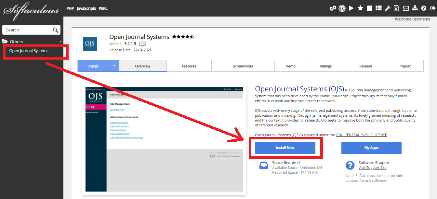View top rated scripts via star icon
This screenshot has width=437, height=199.
pos(360,8)
